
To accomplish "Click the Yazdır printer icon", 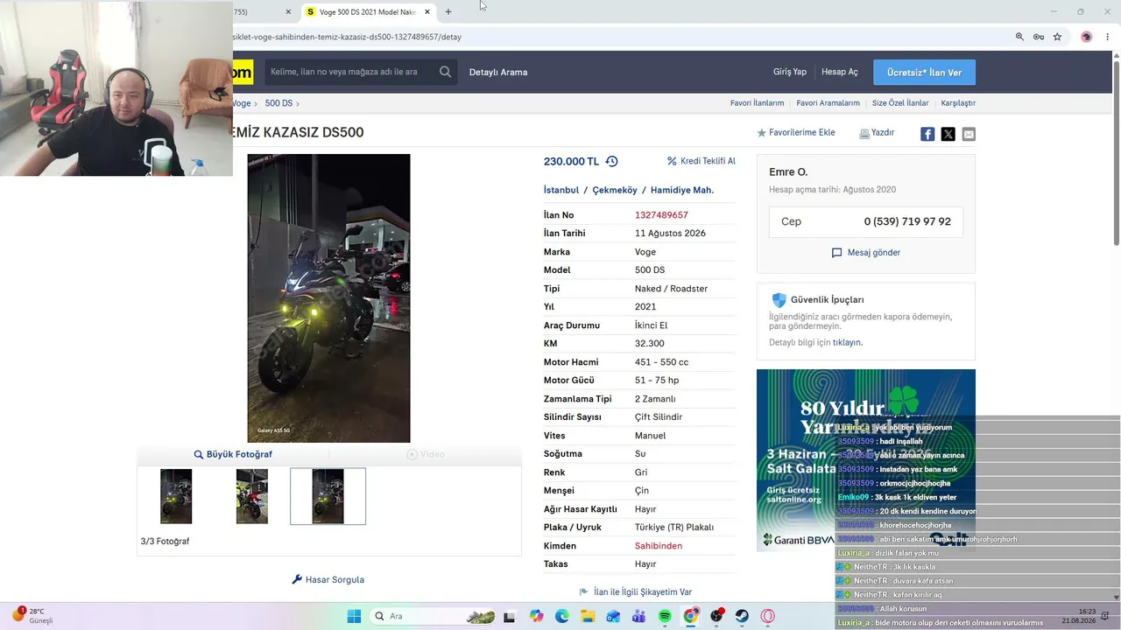I will [864, 133].
